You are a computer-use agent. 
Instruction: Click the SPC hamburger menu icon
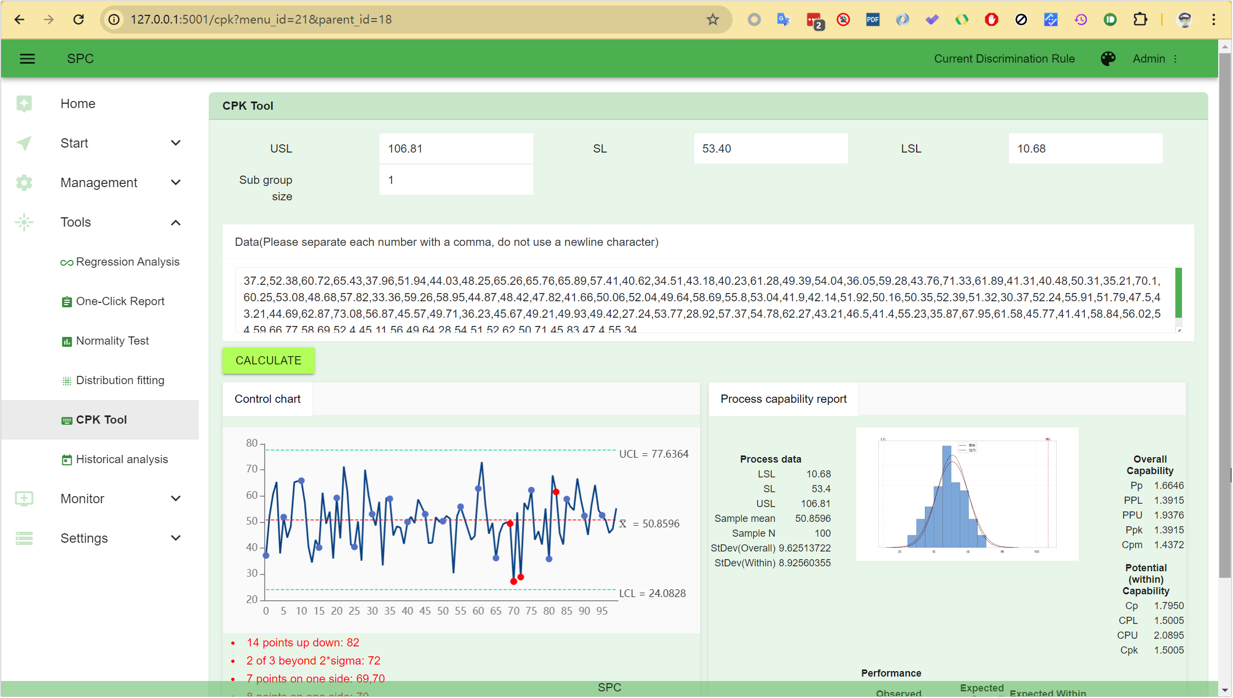[28, 58]
